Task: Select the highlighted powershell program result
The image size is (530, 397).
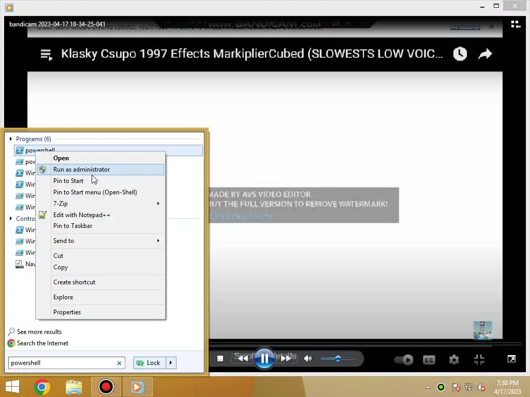Action: tap(109, 150)
